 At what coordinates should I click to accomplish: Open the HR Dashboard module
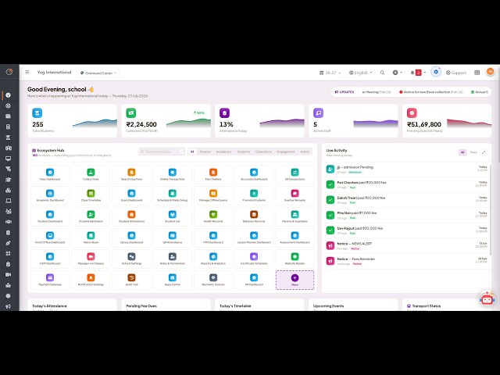[x=254, y=280]
